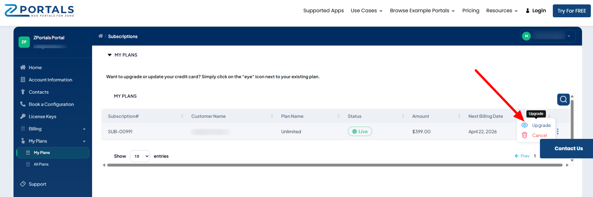The image size is (593, 197).
Task: Click the red trash Cancel icon
Action: pyautogui.click(x=524, y=135)
